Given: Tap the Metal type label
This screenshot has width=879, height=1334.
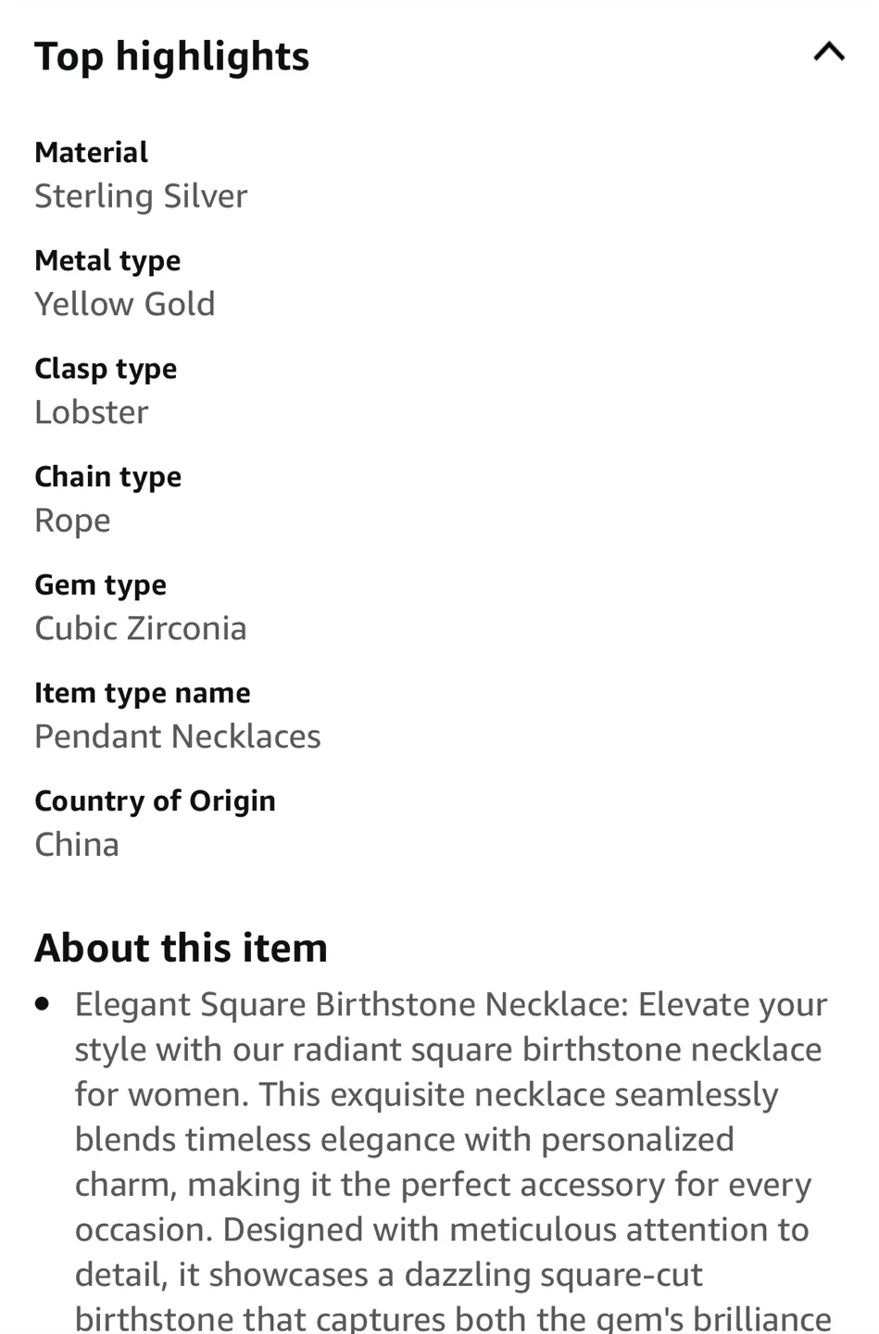Looking at the screenshot, I should tap(107, 260).
